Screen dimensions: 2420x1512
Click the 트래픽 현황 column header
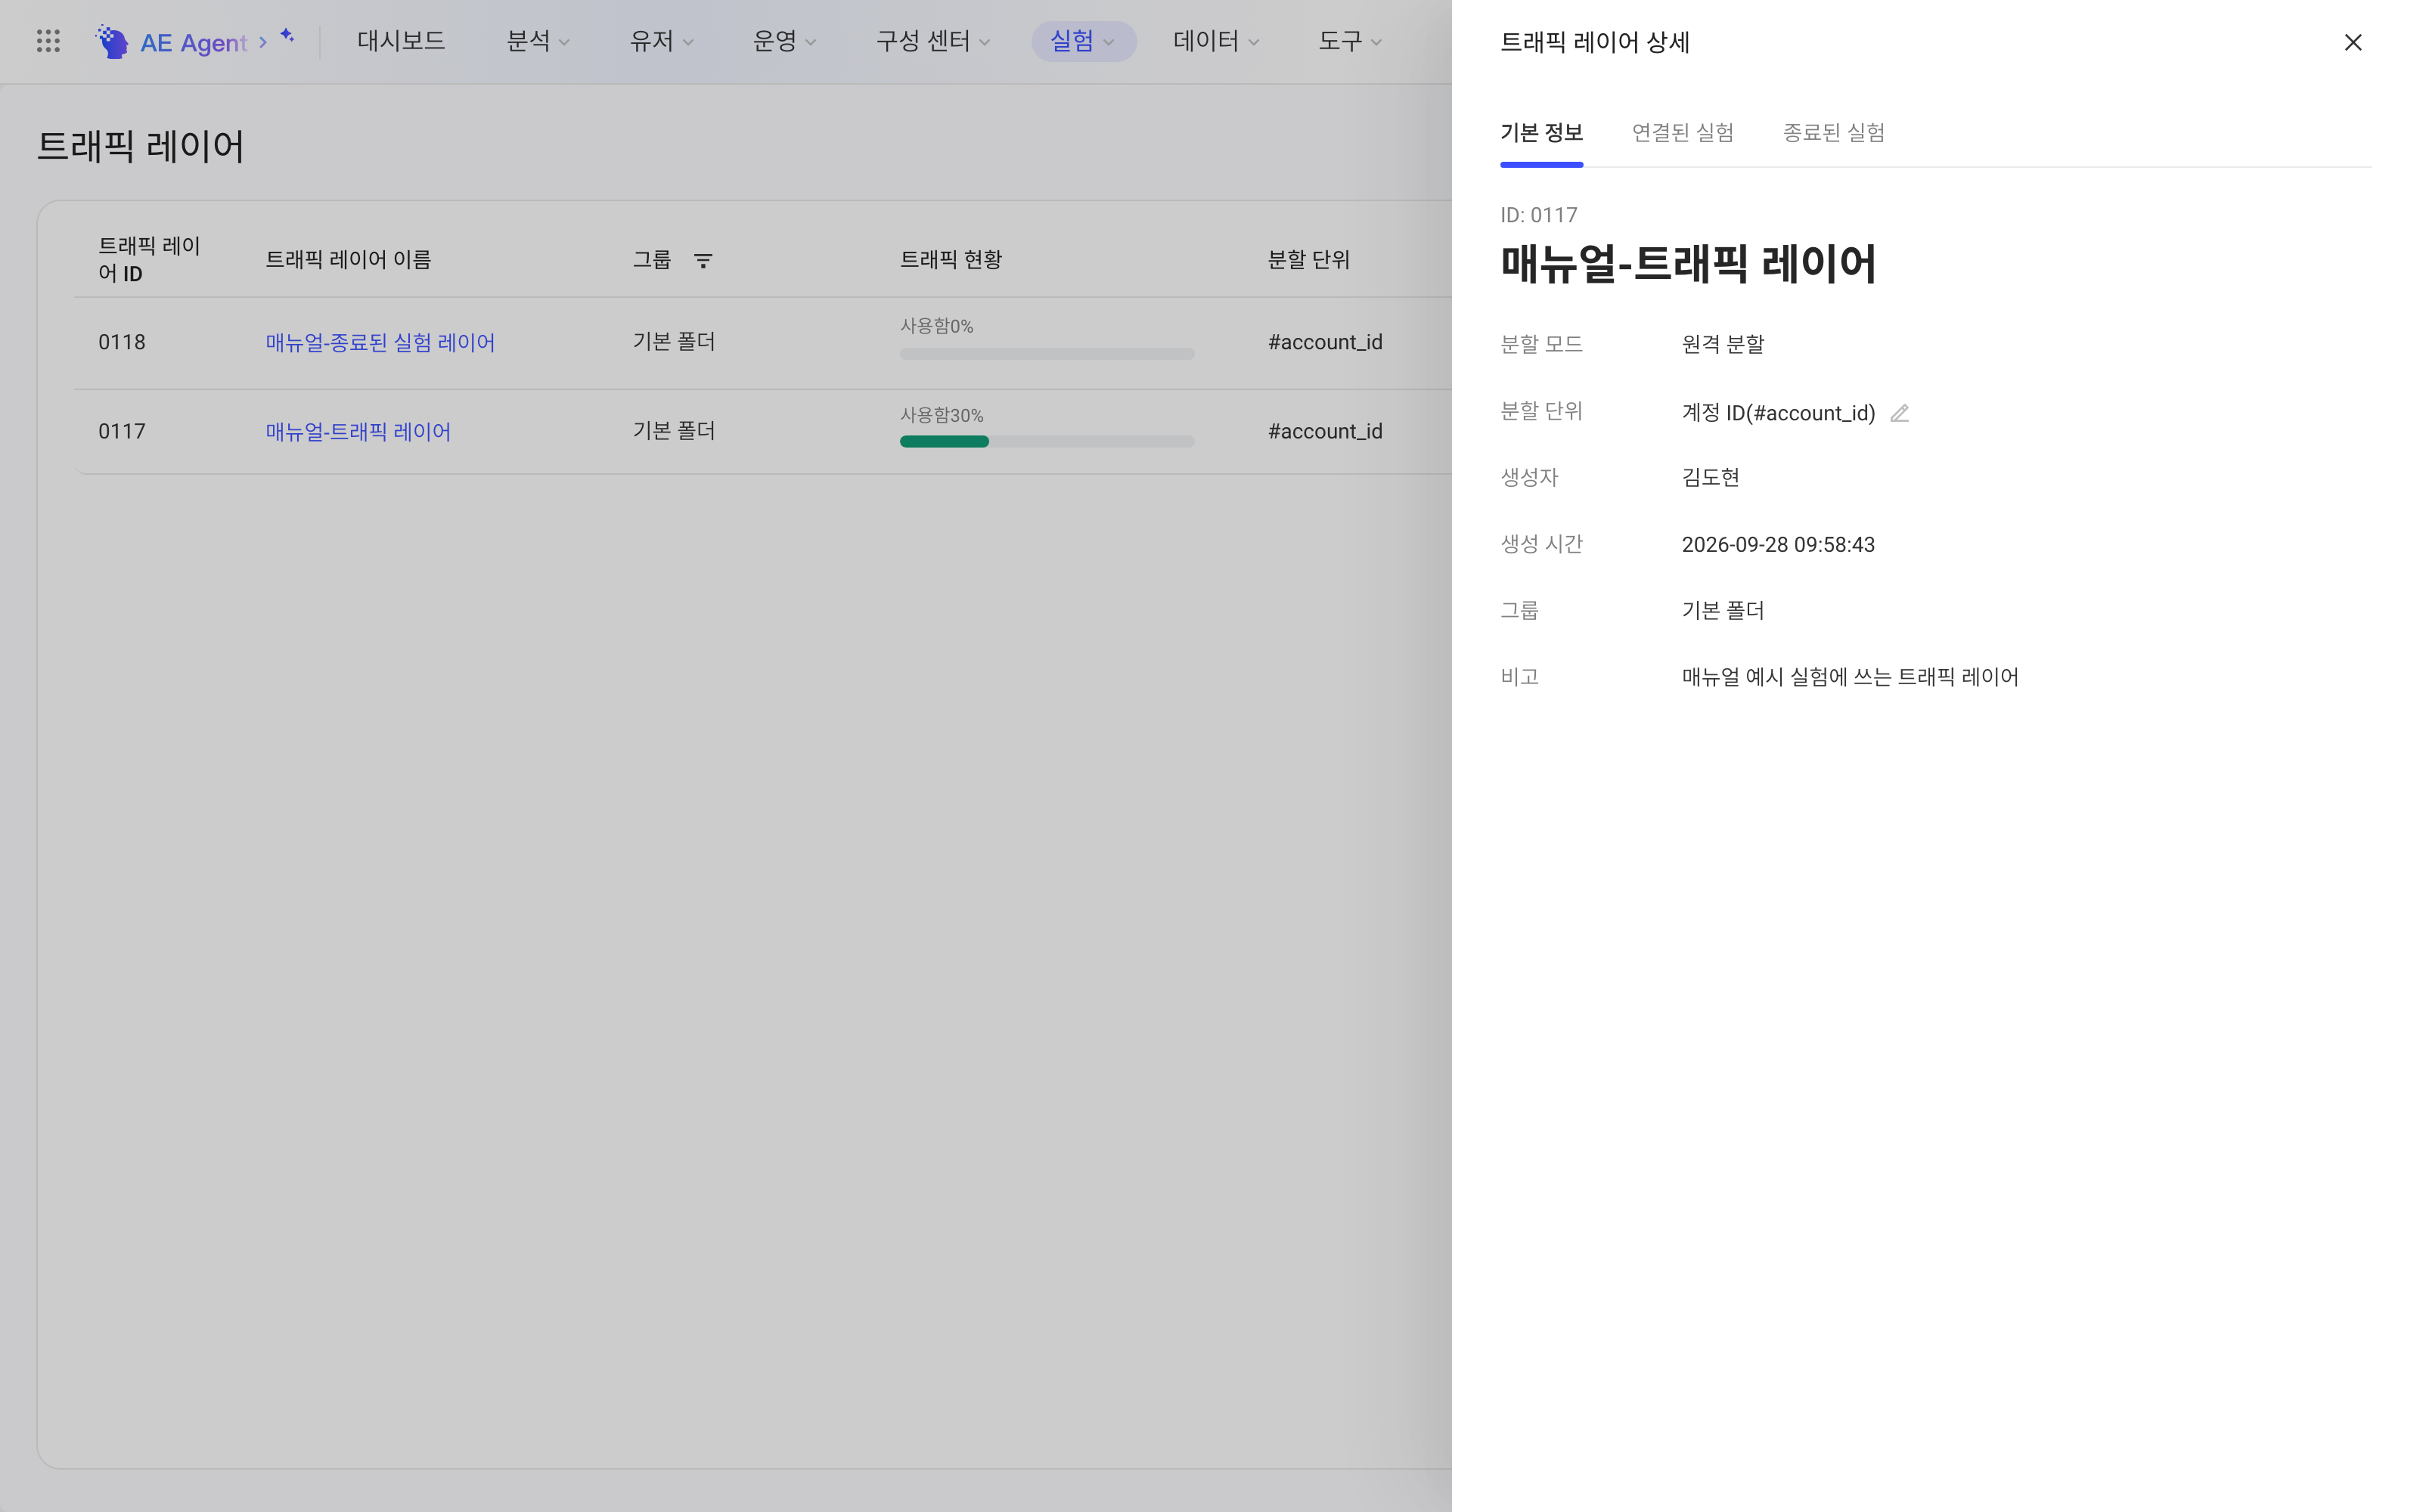click(x=951, y=259)
